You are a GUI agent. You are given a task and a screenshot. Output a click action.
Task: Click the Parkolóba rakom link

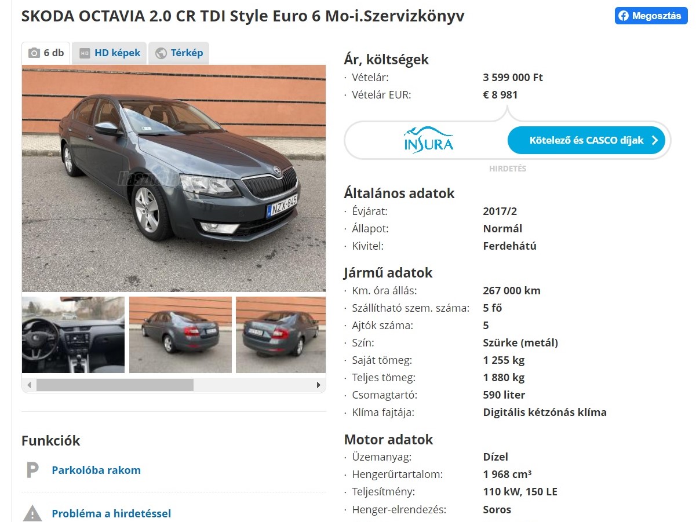[x=96, y=470]
